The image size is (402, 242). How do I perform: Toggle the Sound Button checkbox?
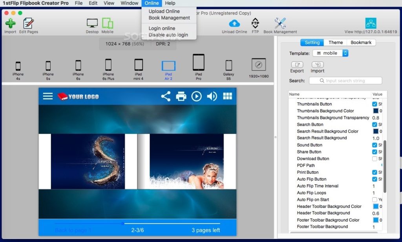click(375, 145)
